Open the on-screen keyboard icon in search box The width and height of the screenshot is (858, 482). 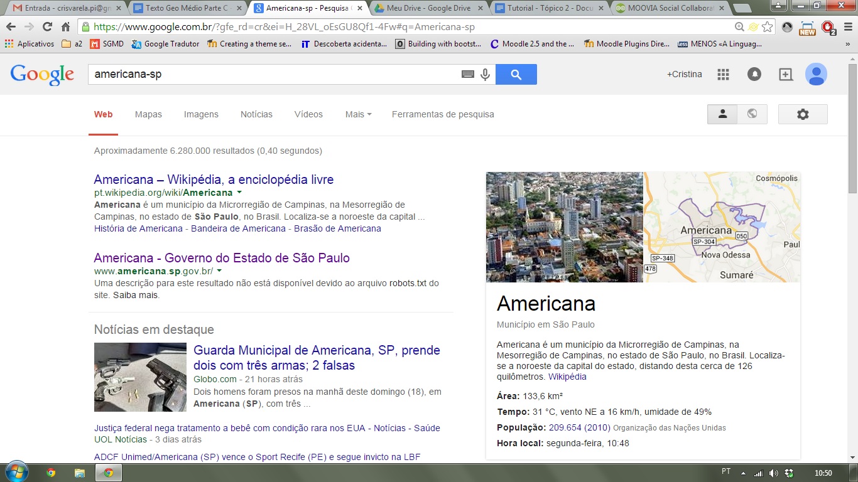coord(467,74)
